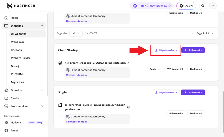Screen dimensions: 224x137
Task: Open honeydew-crocodile site three-dot menu
Action: click(210, 69)
